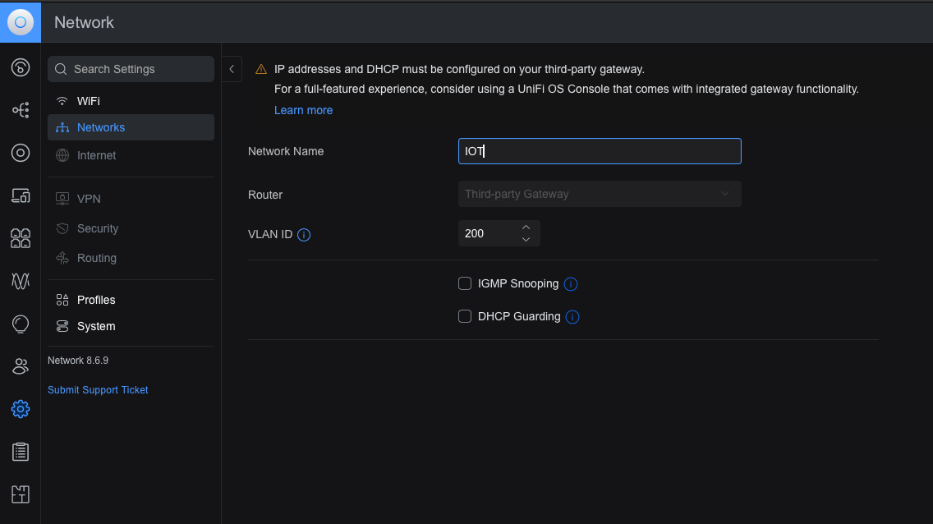The height and width of the screenshot is (524, 933).
Task: Collapse the settings sidebar with chevron
Action: (232, 69)
